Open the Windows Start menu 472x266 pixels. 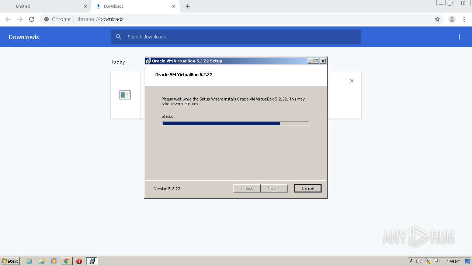point(10,261)
